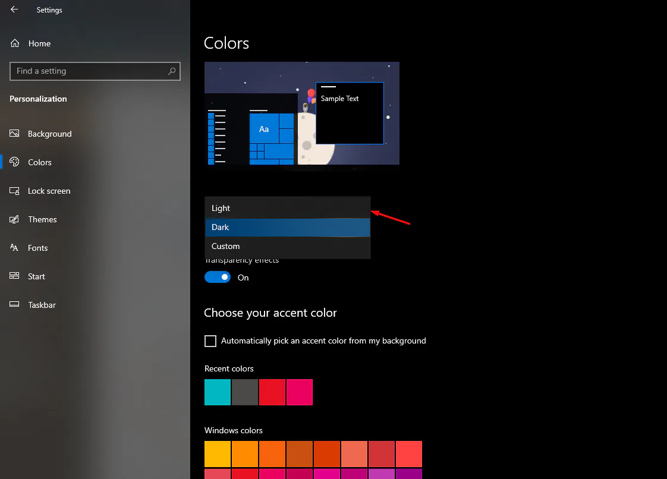Pick the teal recent color swatch

tap(218, 392)
